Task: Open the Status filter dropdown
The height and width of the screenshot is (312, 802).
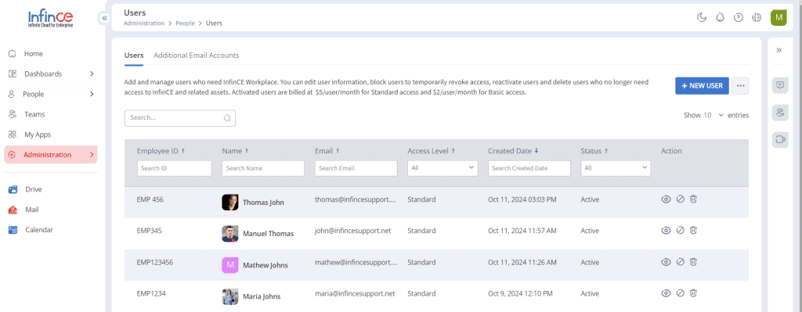Action: point(616,168)
